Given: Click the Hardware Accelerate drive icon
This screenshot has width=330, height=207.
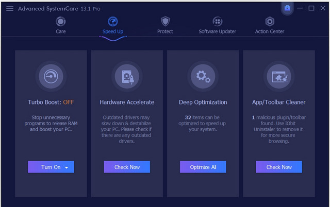Looking at the screenshot, I should coord(127,76).
